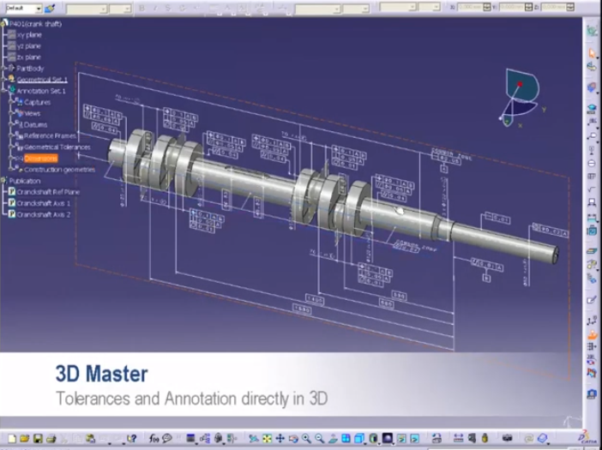Select the xy plane in tree
The width and height of the screenshot is (602, 450).
coord(29,35)
